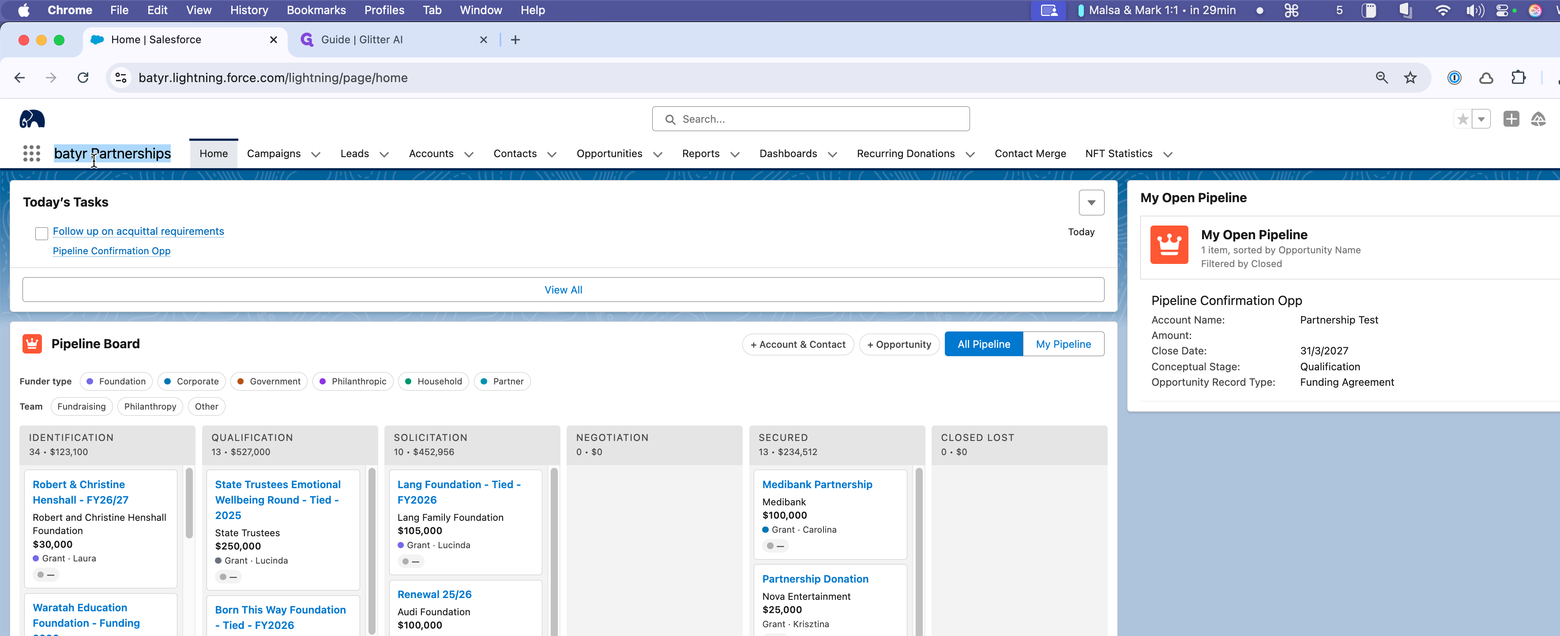Close the Home | Salesforce tab
This screenshot has width=1560, height=636.
tap(274, 40)
